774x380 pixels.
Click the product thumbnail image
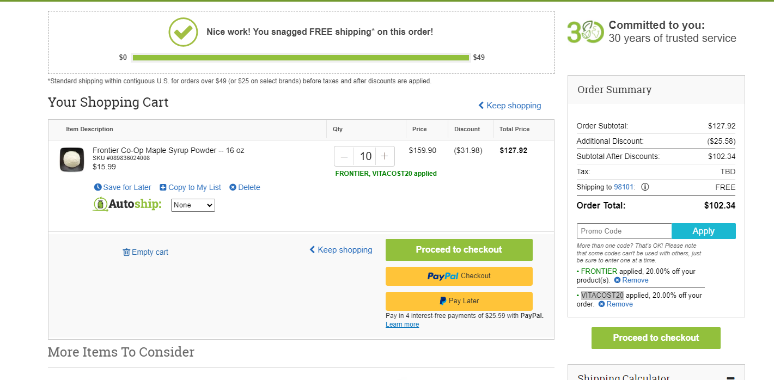pyautogui.click(x=72, y=160)
